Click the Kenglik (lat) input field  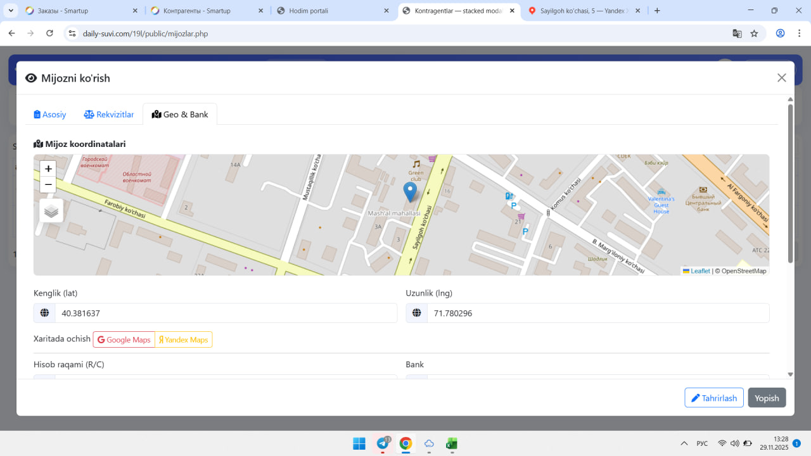225,313
